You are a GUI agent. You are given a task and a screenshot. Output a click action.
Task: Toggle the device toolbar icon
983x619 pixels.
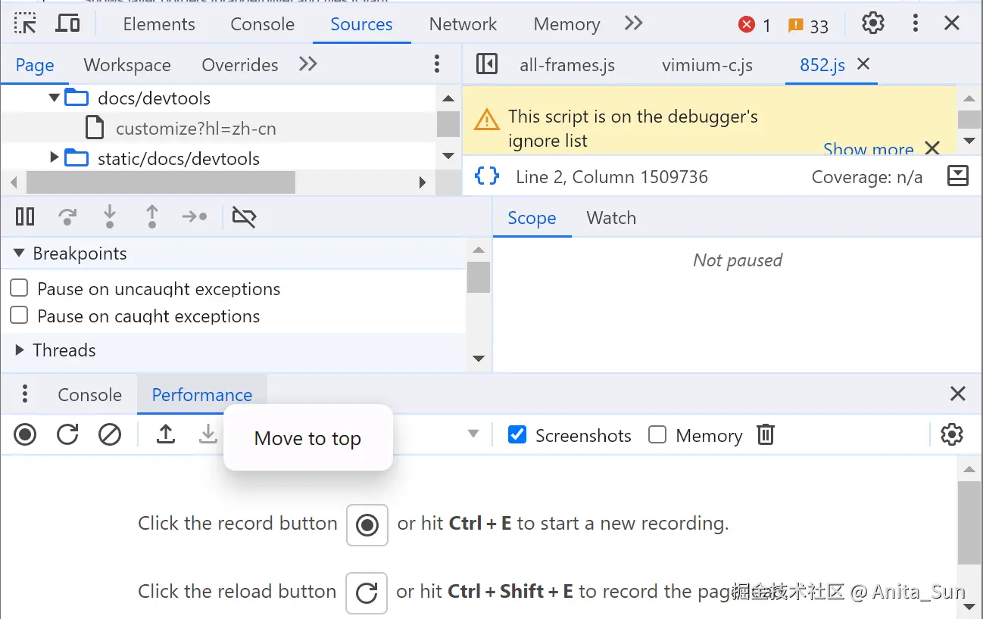tap(68, 23)
